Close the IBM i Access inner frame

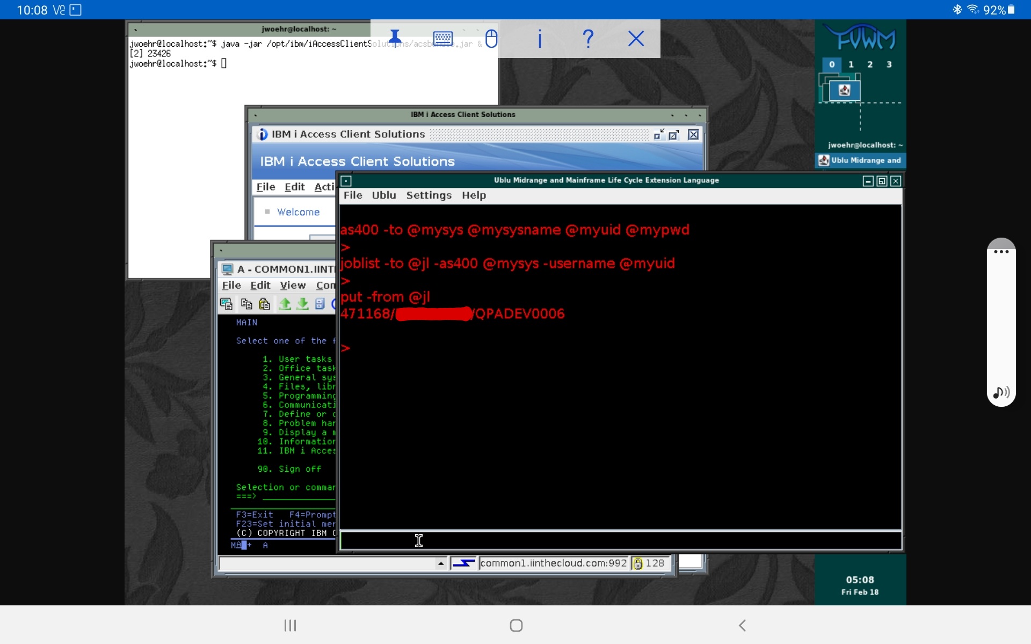694,134
